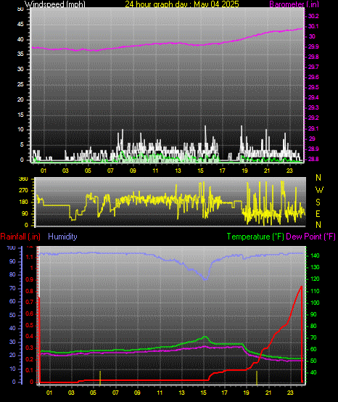Click hour 11 label under rainfall graph
338x402 pixels.
pyautogui.click(x=160, y=393)
